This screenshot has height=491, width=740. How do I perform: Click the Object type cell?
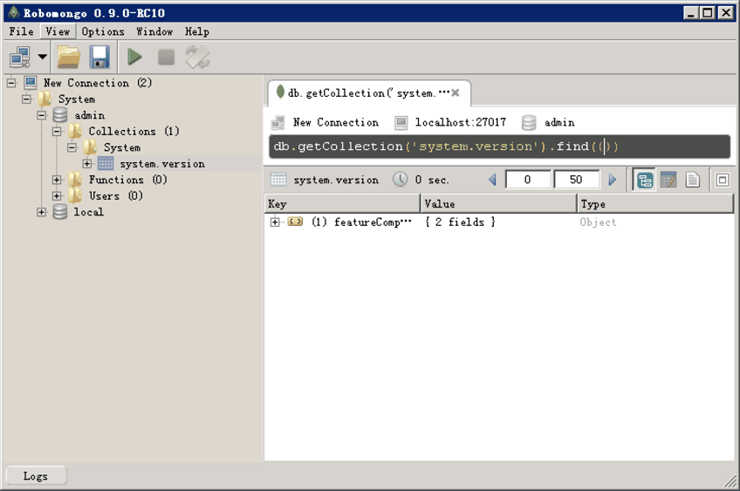pyautogui.click(x=598, y=222)
